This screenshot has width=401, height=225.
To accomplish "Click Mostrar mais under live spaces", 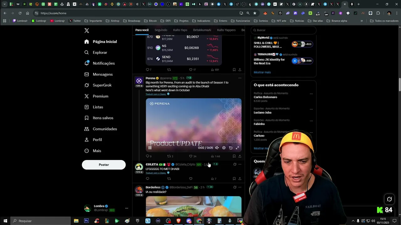I will pos(262,72).
